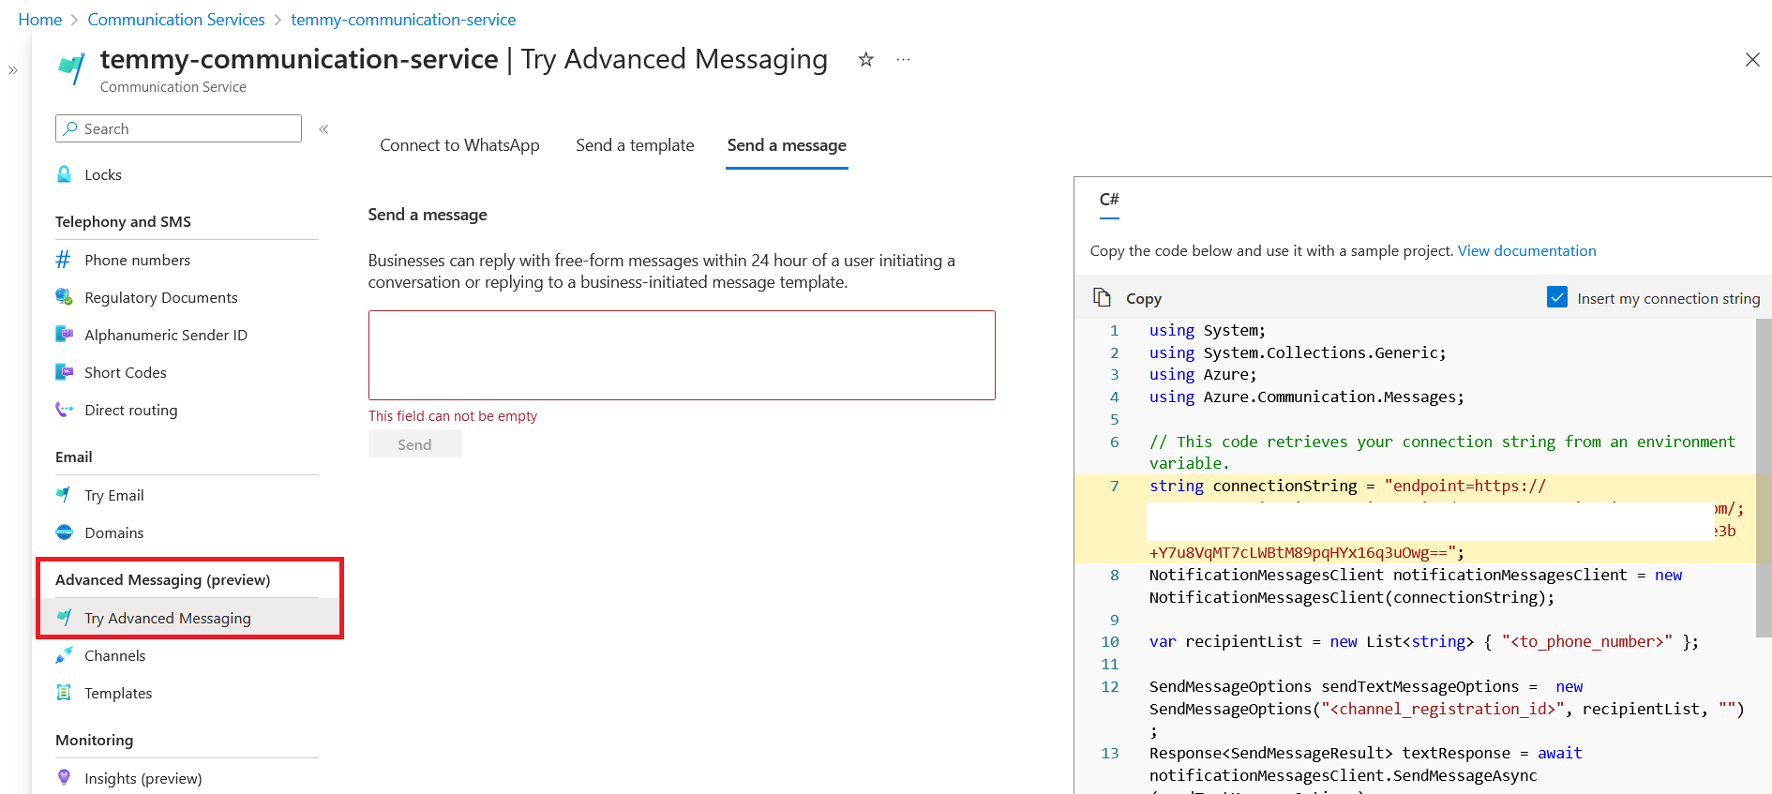The height and width of the screenshot is (794, 1772).
Task: Click the Copy button label
Action: (x=1143, y=298)
